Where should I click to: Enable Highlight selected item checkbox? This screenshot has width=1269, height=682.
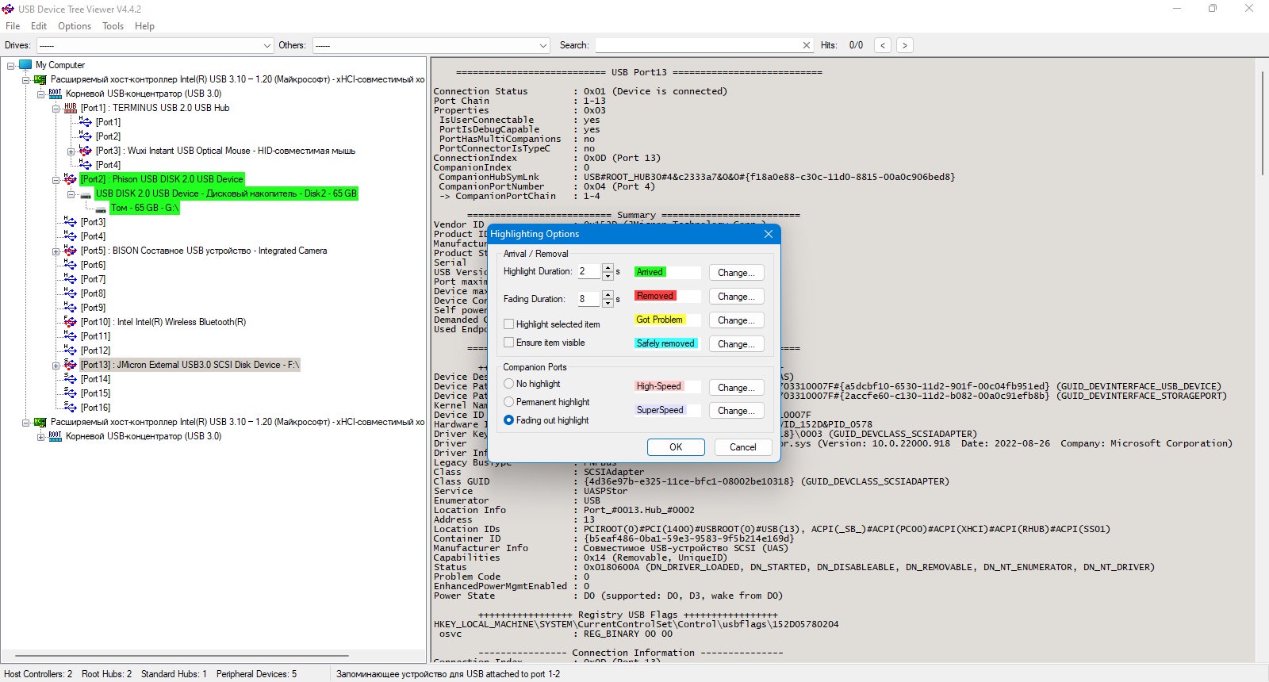[509, 324]
